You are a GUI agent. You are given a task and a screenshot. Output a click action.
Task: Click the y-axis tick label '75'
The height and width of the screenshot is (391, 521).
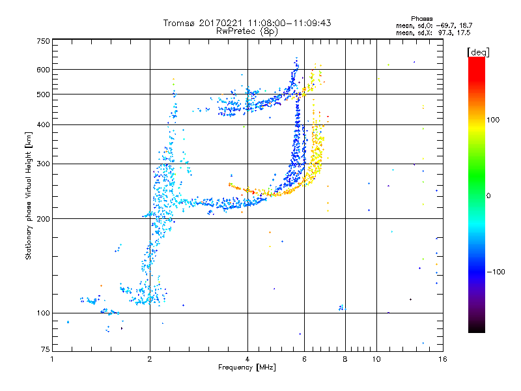[46, 349]
